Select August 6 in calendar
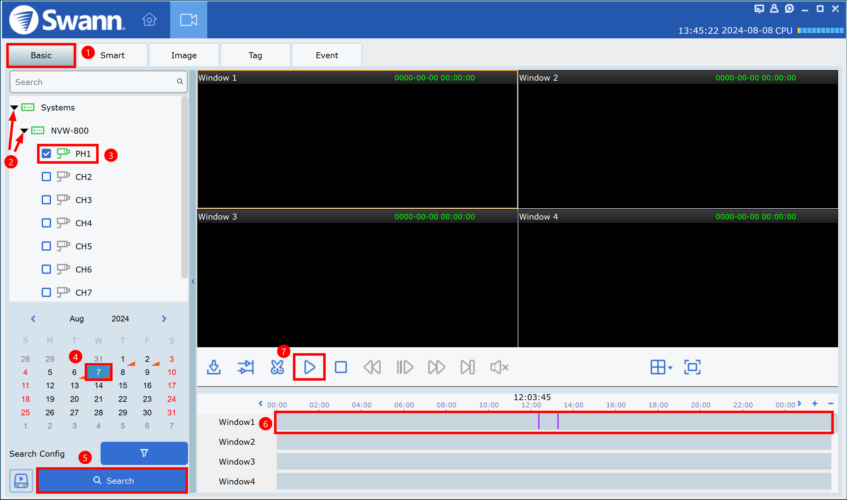Screen dimensions: 847x500 74,372
